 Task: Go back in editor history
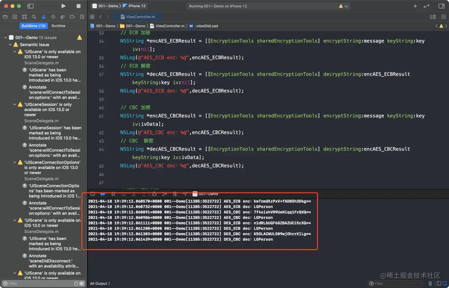[100, 17]
